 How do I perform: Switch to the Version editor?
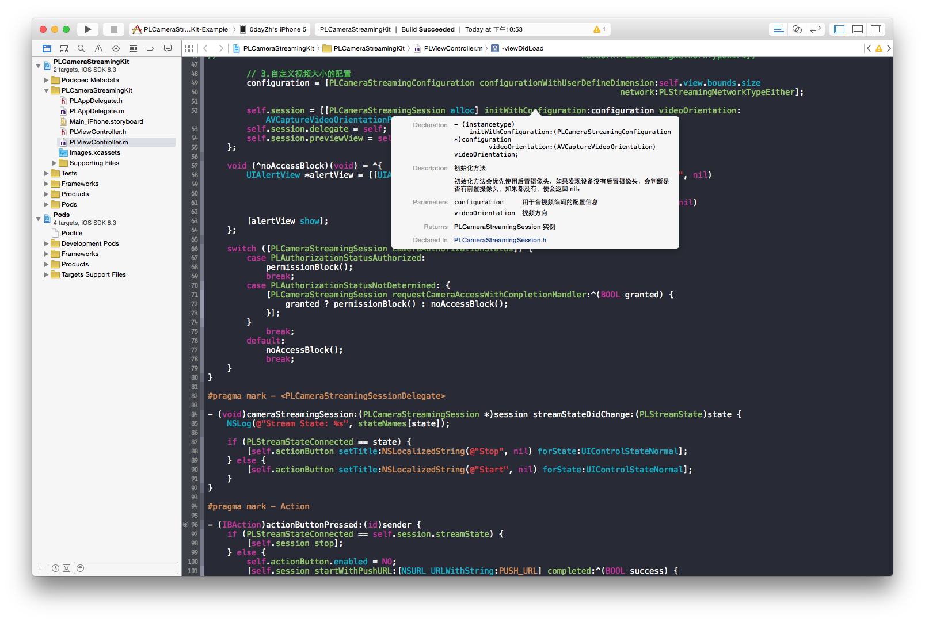click(816, 29)
